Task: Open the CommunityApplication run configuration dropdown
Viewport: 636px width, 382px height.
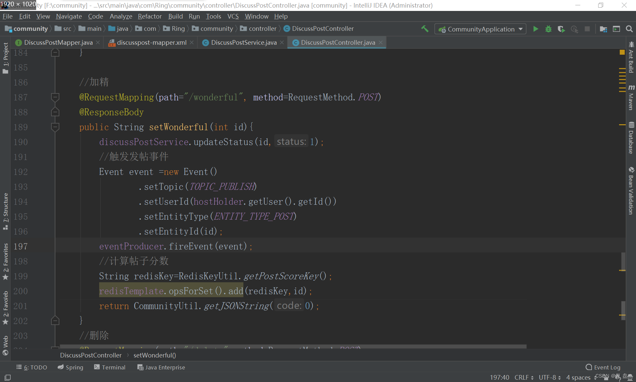Action: click(480, 29)
